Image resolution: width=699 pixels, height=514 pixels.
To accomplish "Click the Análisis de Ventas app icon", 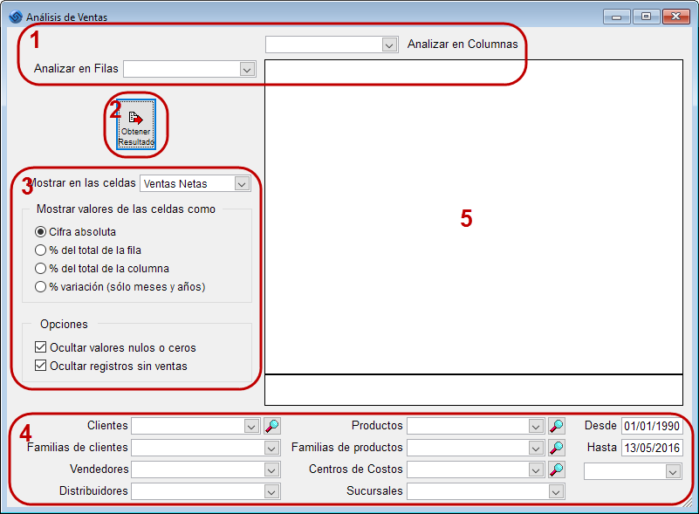I will (x=16, y=17).
